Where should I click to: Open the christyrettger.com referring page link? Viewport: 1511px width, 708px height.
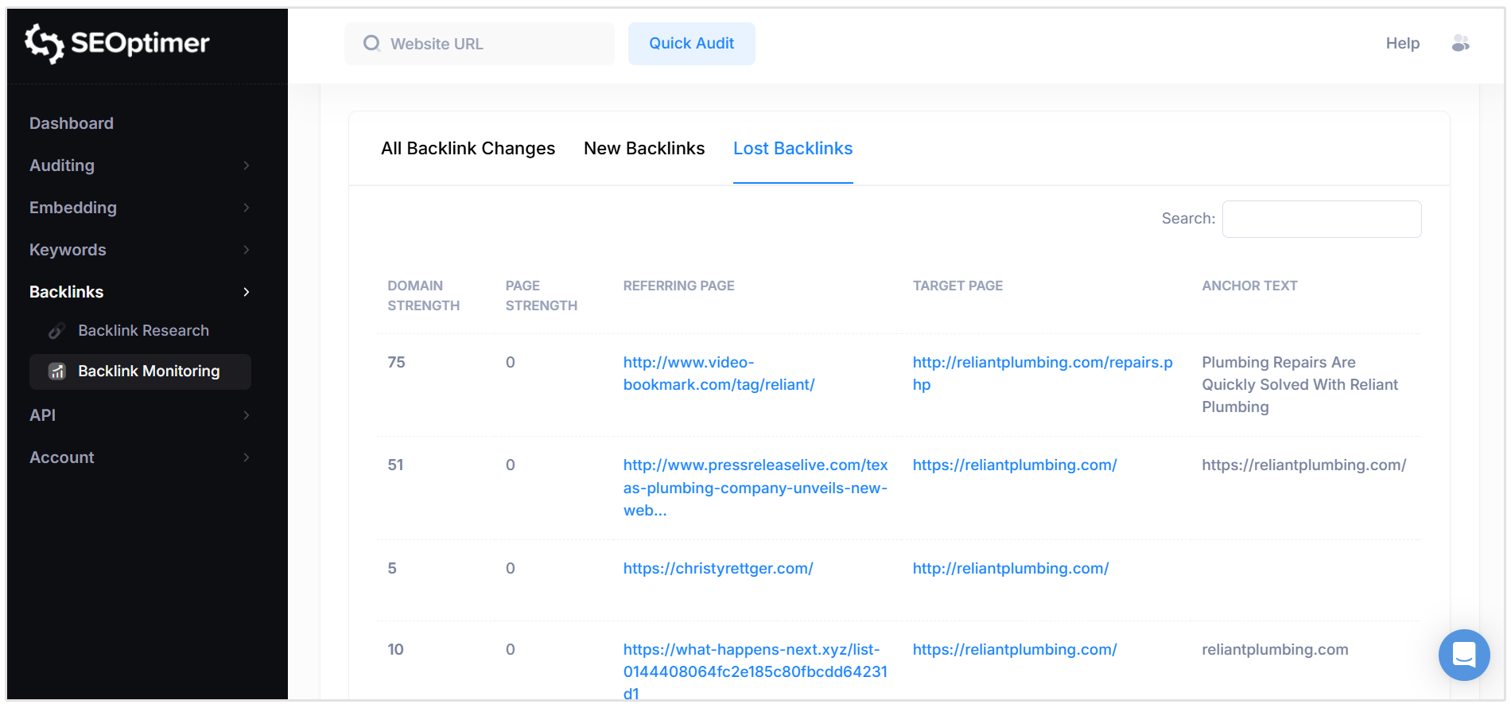point(718,569)
